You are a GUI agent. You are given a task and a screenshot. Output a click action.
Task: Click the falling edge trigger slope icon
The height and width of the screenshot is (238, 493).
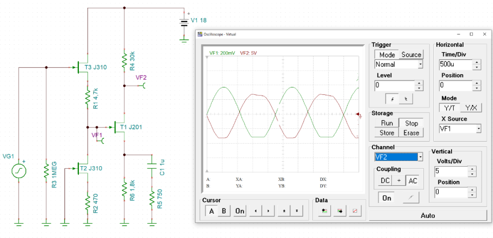click(406, 98)
